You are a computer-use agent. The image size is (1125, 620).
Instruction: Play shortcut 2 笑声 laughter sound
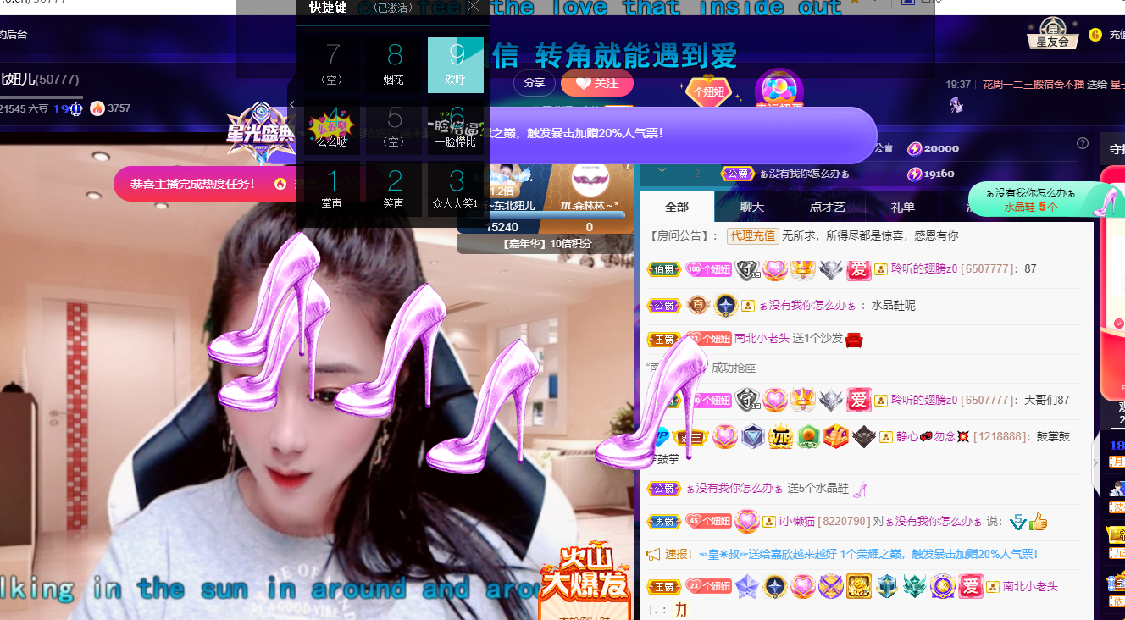(x=394, y=189)
